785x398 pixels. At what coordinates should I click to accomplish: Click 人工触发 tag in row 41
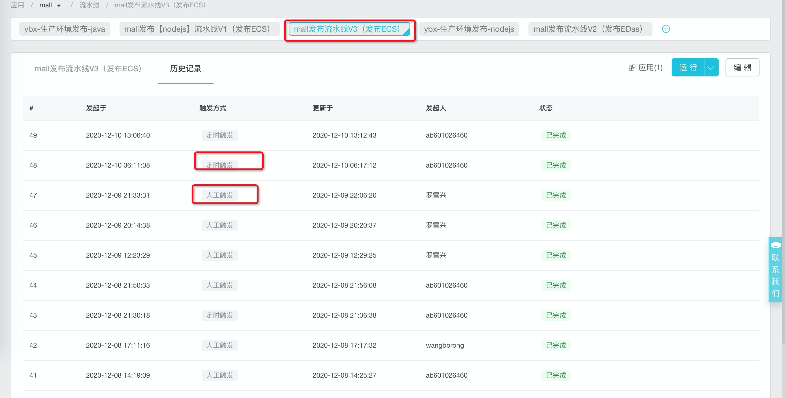pyautogui.click(x=219, y=375)
